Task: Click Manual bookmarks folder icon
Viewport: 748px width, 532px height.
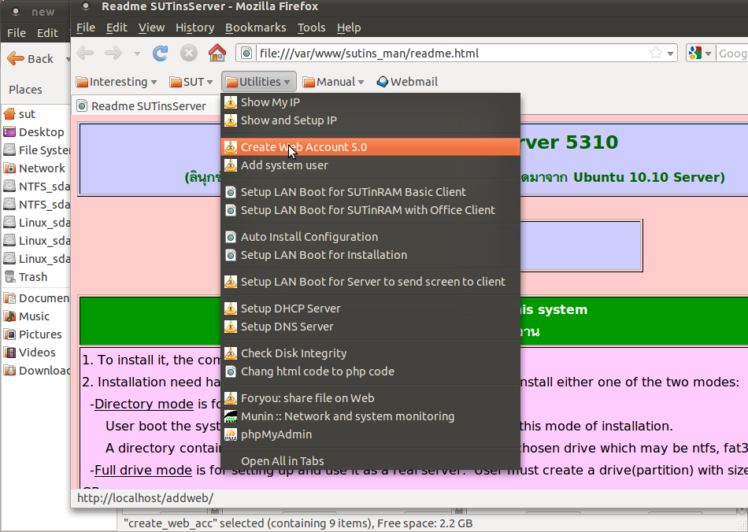Action: 309,82
